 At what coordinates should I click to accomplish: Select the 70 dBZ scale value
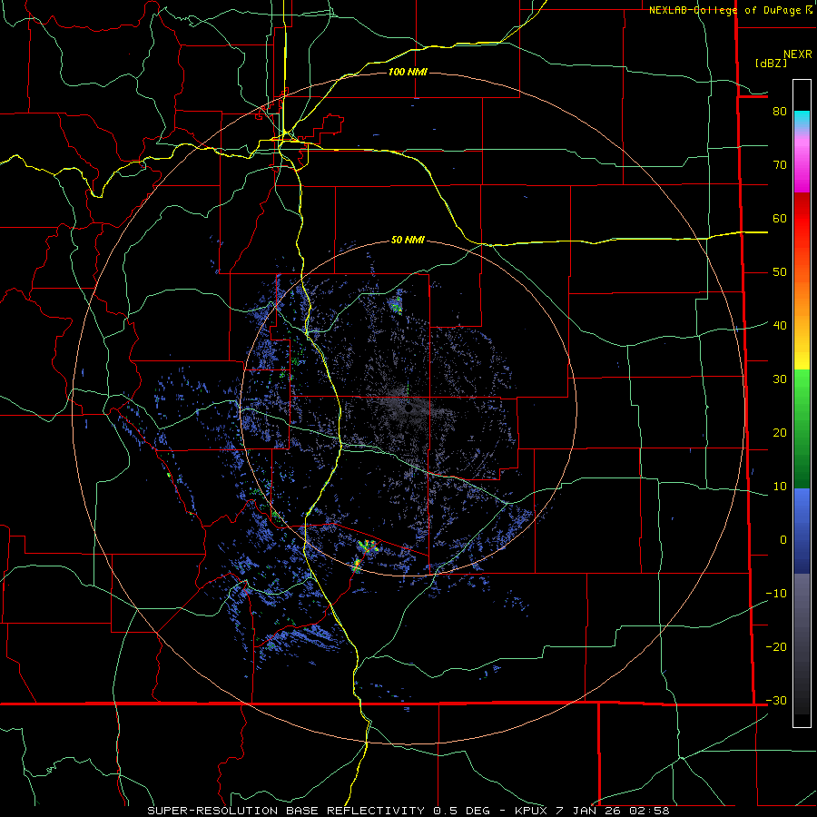pyautogui.click(x=780, y=164)
